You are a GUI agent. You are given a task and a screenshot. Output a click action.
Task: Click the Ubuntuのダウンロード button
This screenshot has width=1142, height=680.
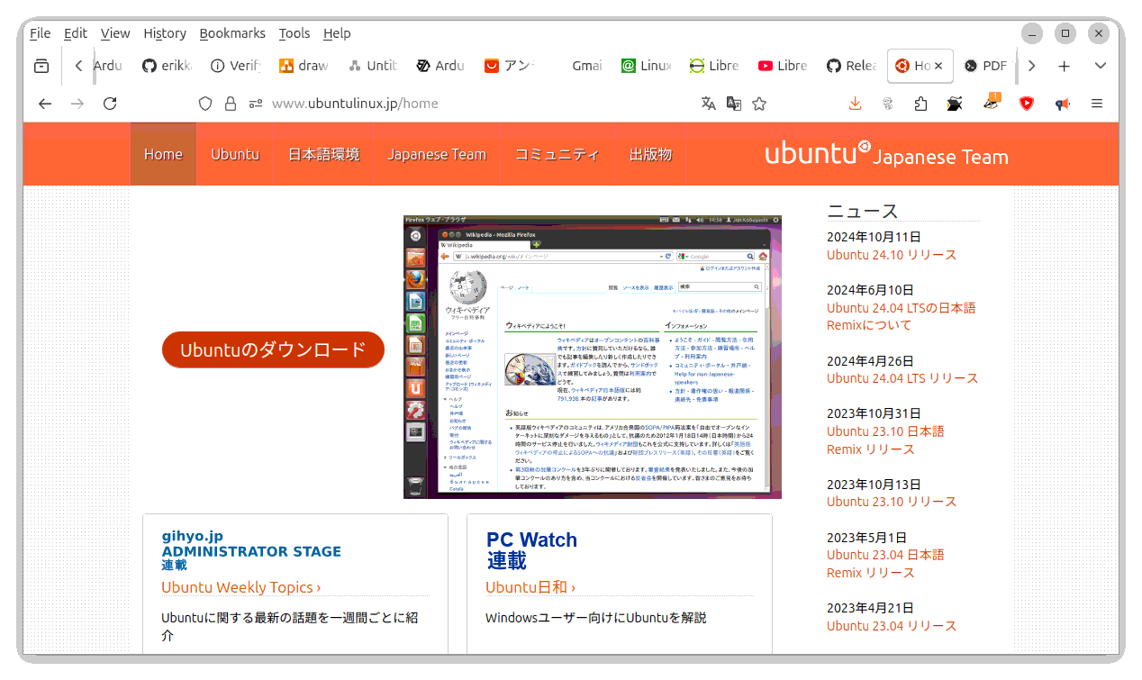[x=273, y=349]
